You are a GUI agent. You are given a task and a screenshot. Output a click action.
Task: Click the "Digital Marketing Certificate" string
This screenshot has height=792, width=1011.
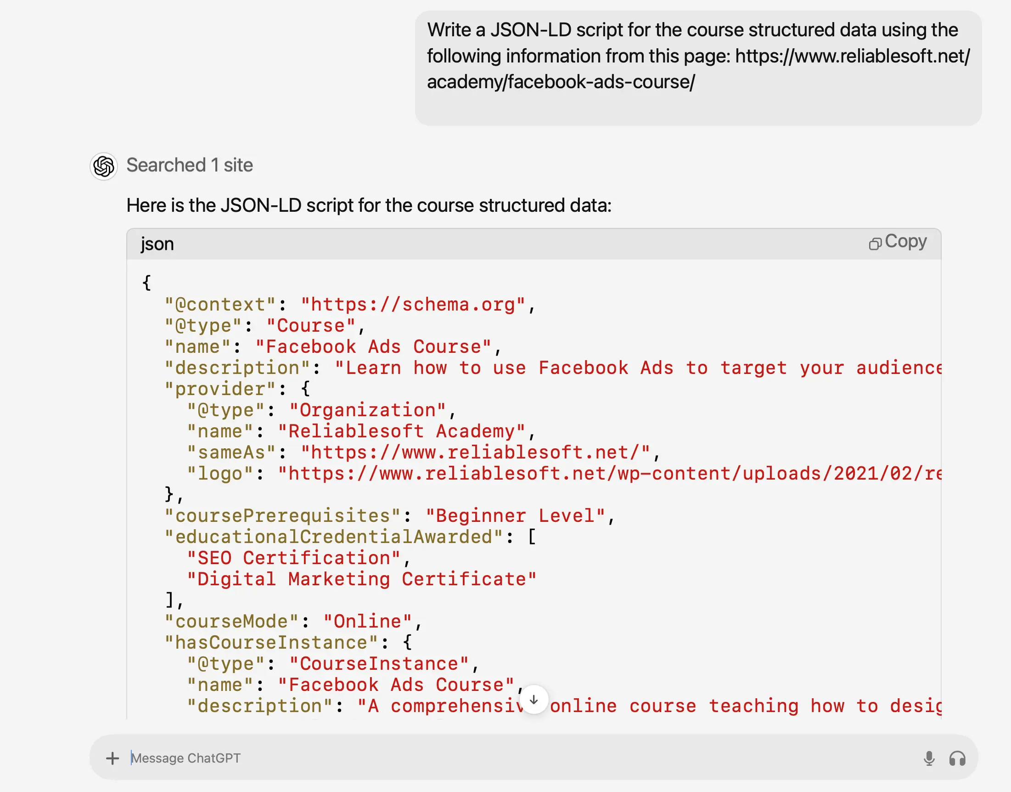[361, 579]
